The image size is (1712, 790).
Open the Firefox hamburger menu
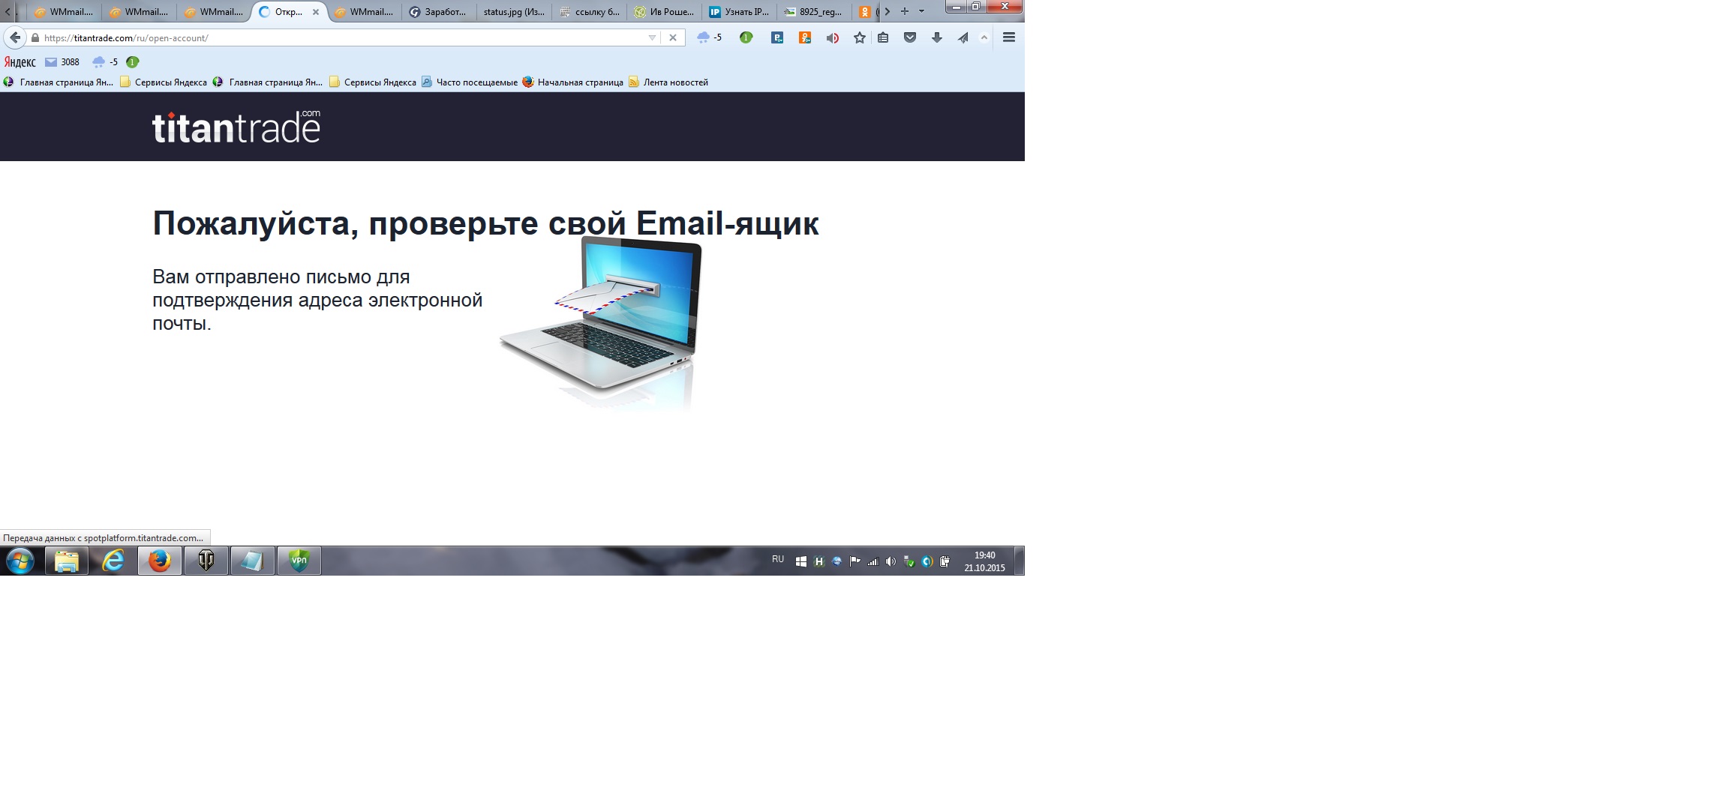1009,37
